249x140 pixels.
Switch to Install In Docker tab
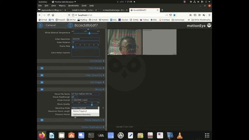(82, 10)
